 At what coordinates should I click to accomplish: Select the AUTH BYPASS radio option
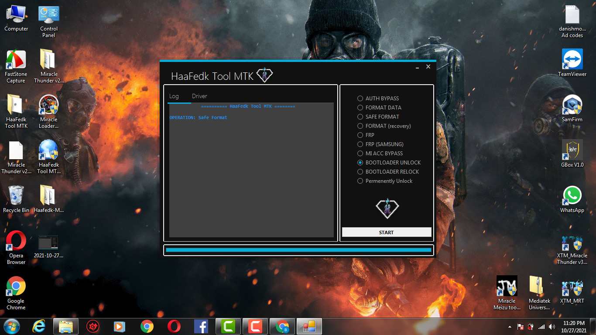pos(378,99)
